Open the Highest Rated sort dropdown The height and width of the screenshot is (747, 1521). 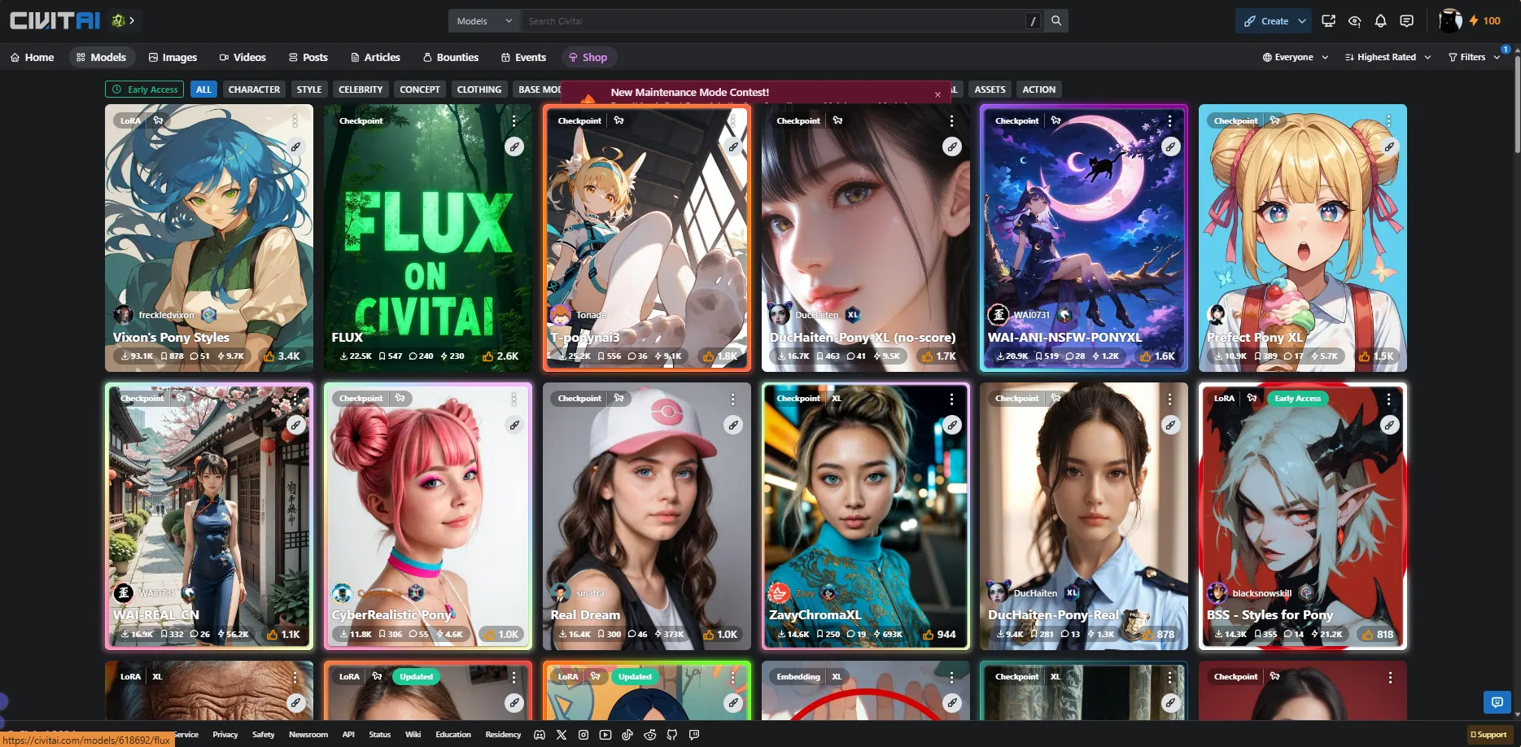1388,57
